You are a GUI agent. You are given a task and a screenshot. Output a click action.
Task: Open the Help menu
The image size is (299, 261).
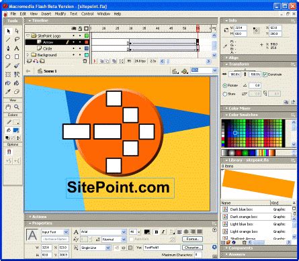pos(118,14)
